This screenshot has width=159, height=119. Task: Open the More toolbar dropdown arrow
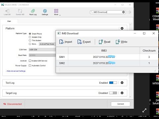coord(60,15)
